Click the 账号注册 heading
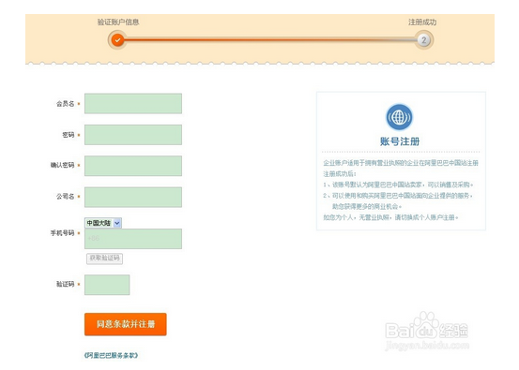This screenshot has height=370, width=519. click(400, 141)
